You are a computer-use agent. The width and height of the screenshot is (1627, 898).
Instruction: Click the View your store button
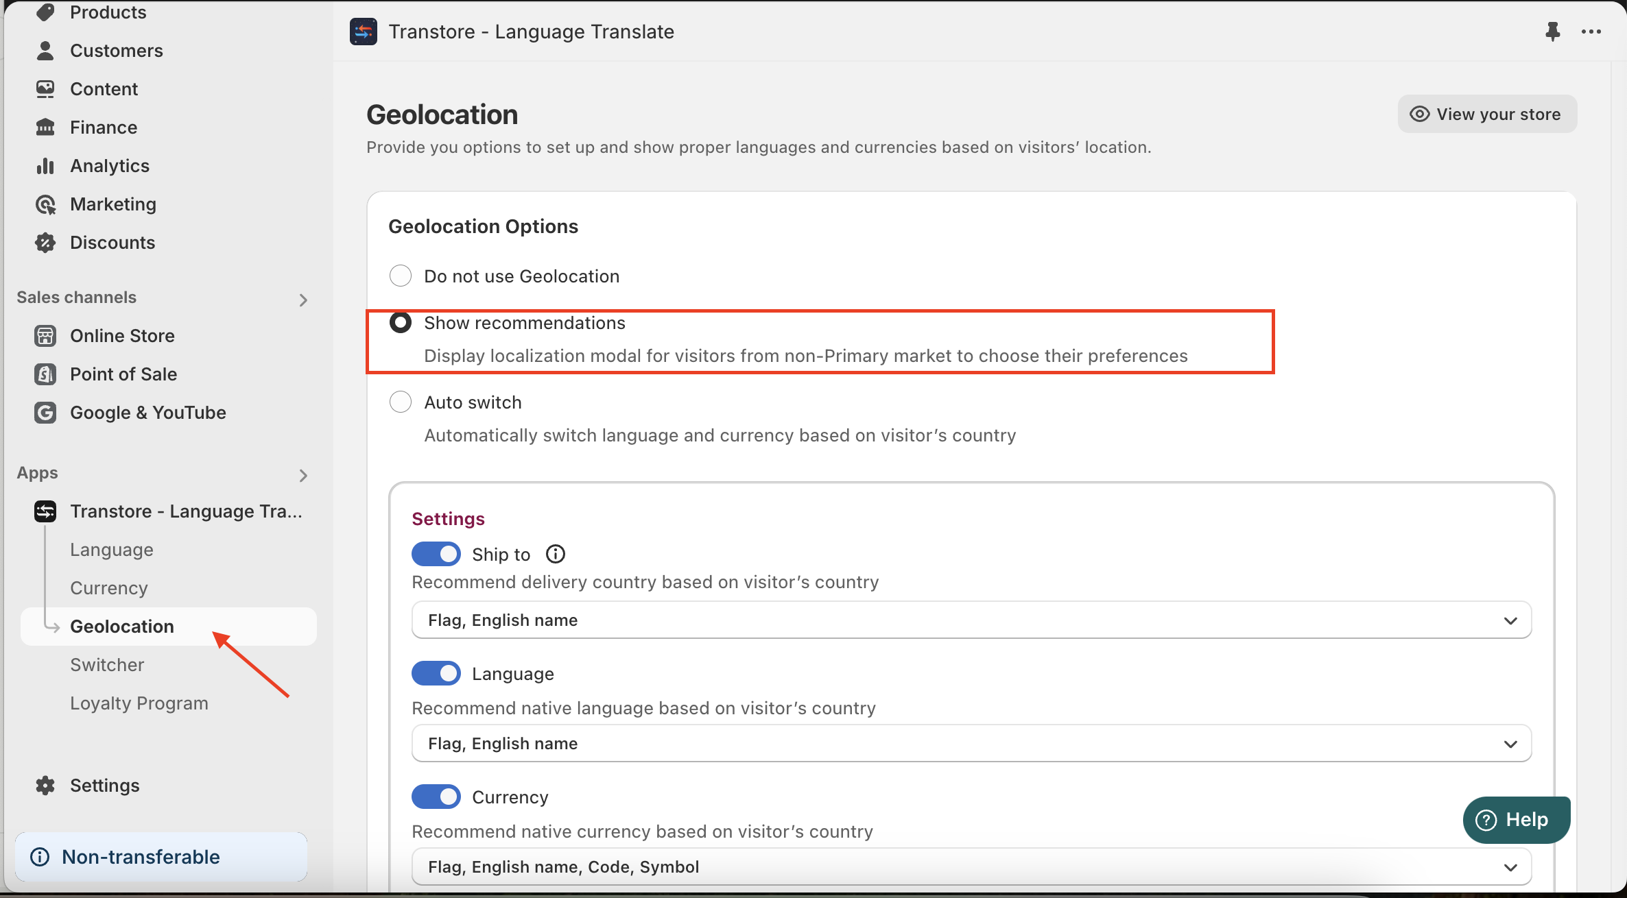pyautogui.click(x=1487, y=114)
